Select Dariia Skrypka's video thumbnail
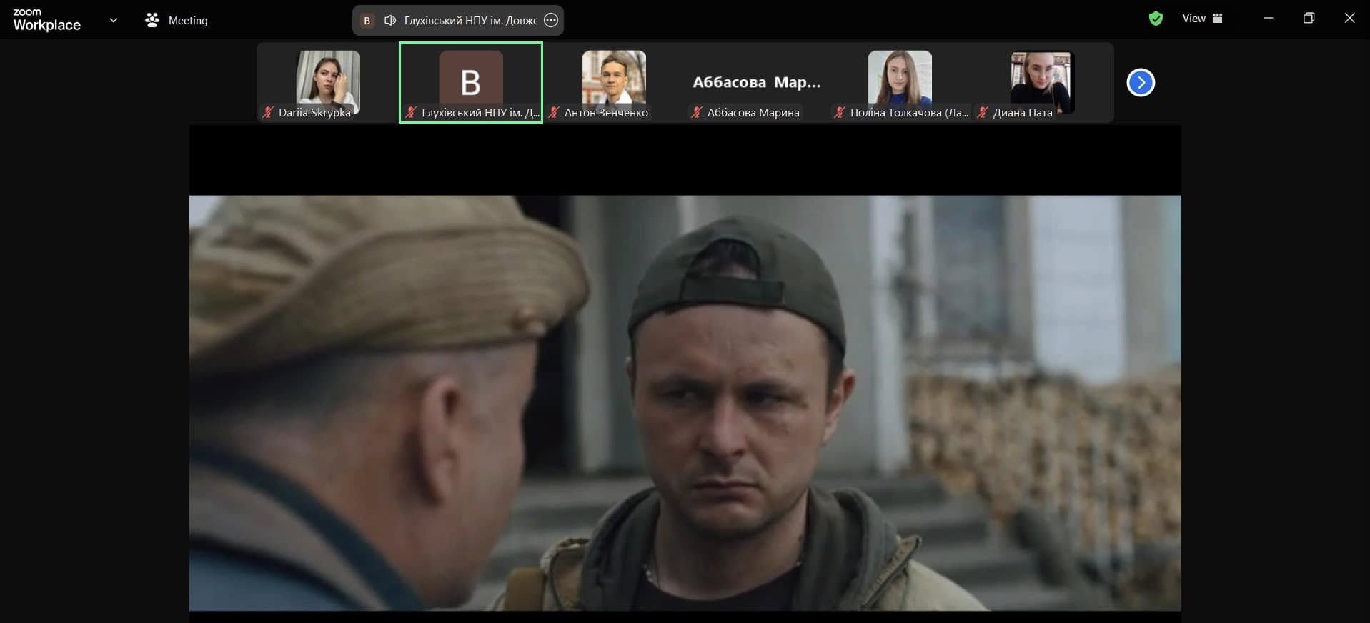Image resolution: width=1370 pixels, height=623 pixels. [x=328, y=82]
